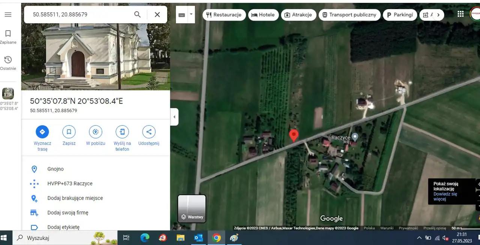Click the church photo thumbnail

click(x=8, y=93)
